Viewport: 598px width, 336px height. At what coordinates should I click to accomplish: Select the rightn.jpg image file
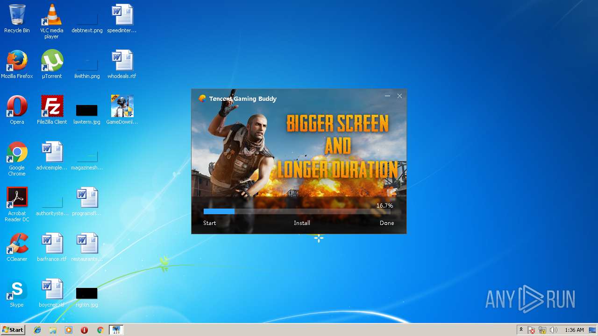87,297
